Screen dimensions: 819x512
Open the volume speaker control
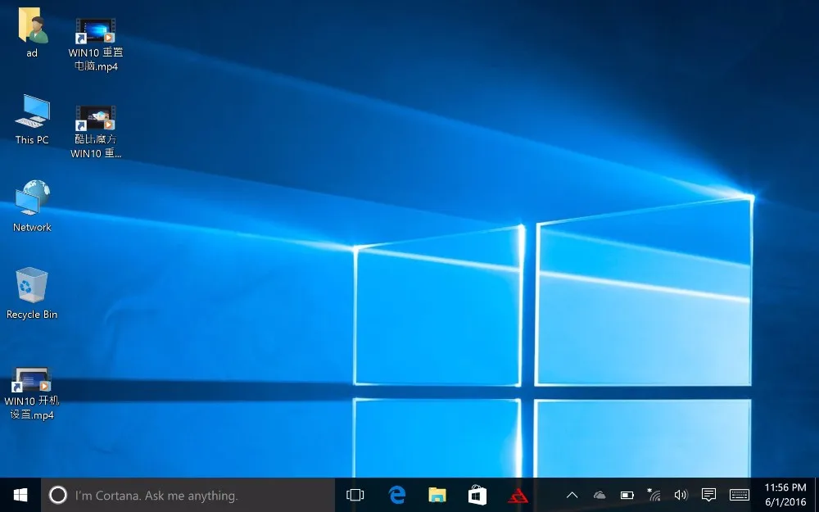[681, 495]
